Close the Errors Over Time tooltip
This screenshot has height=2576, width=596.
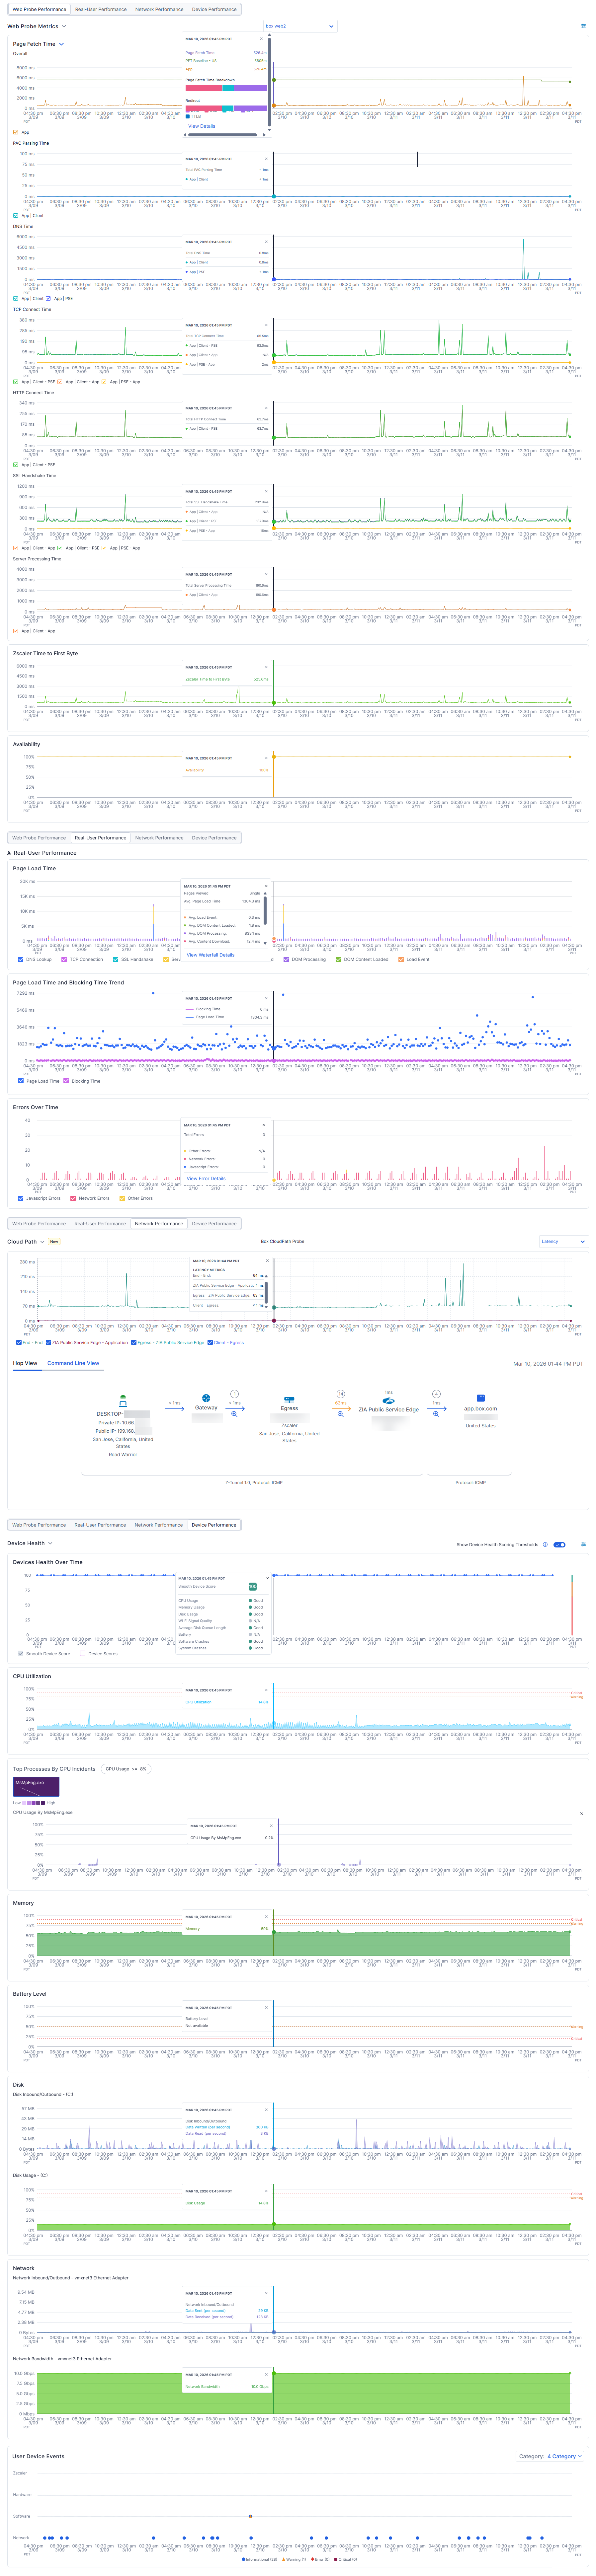click(x=264, y=1125)
